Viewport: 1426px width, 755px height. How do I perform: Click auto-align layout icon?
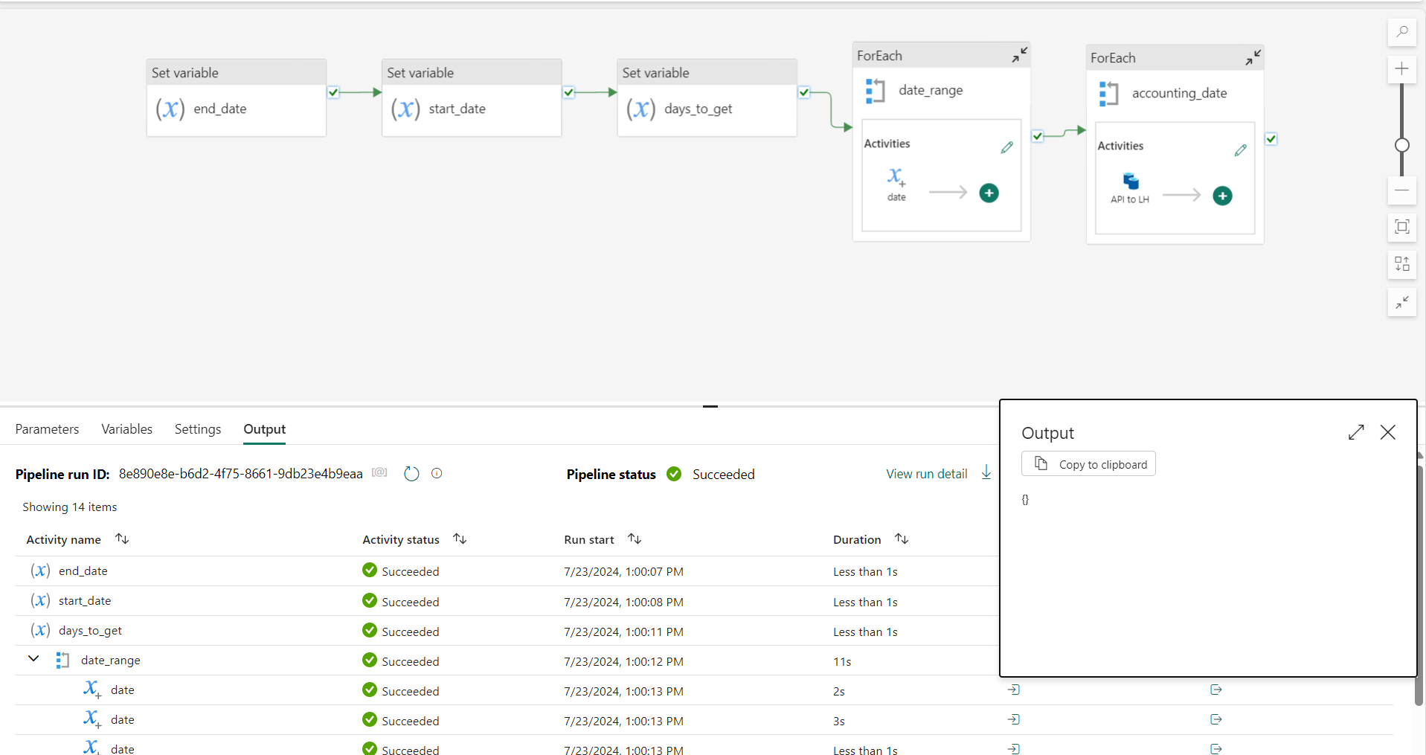pos(1401,264)
